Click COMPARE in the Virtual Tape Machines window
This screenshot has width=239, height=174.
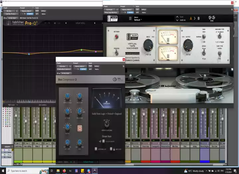[x=130, y=13]
